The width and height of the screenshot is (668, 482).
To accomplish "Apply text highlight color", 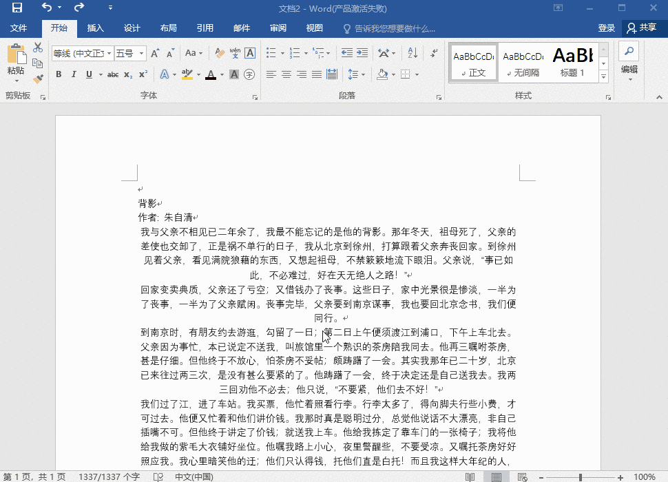I will coord(186,75).
